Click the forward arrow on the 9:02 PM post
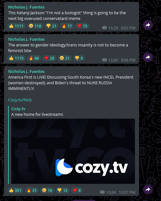Image resolution: width=161 pixels, height=201 pixels. pos(148,25)
